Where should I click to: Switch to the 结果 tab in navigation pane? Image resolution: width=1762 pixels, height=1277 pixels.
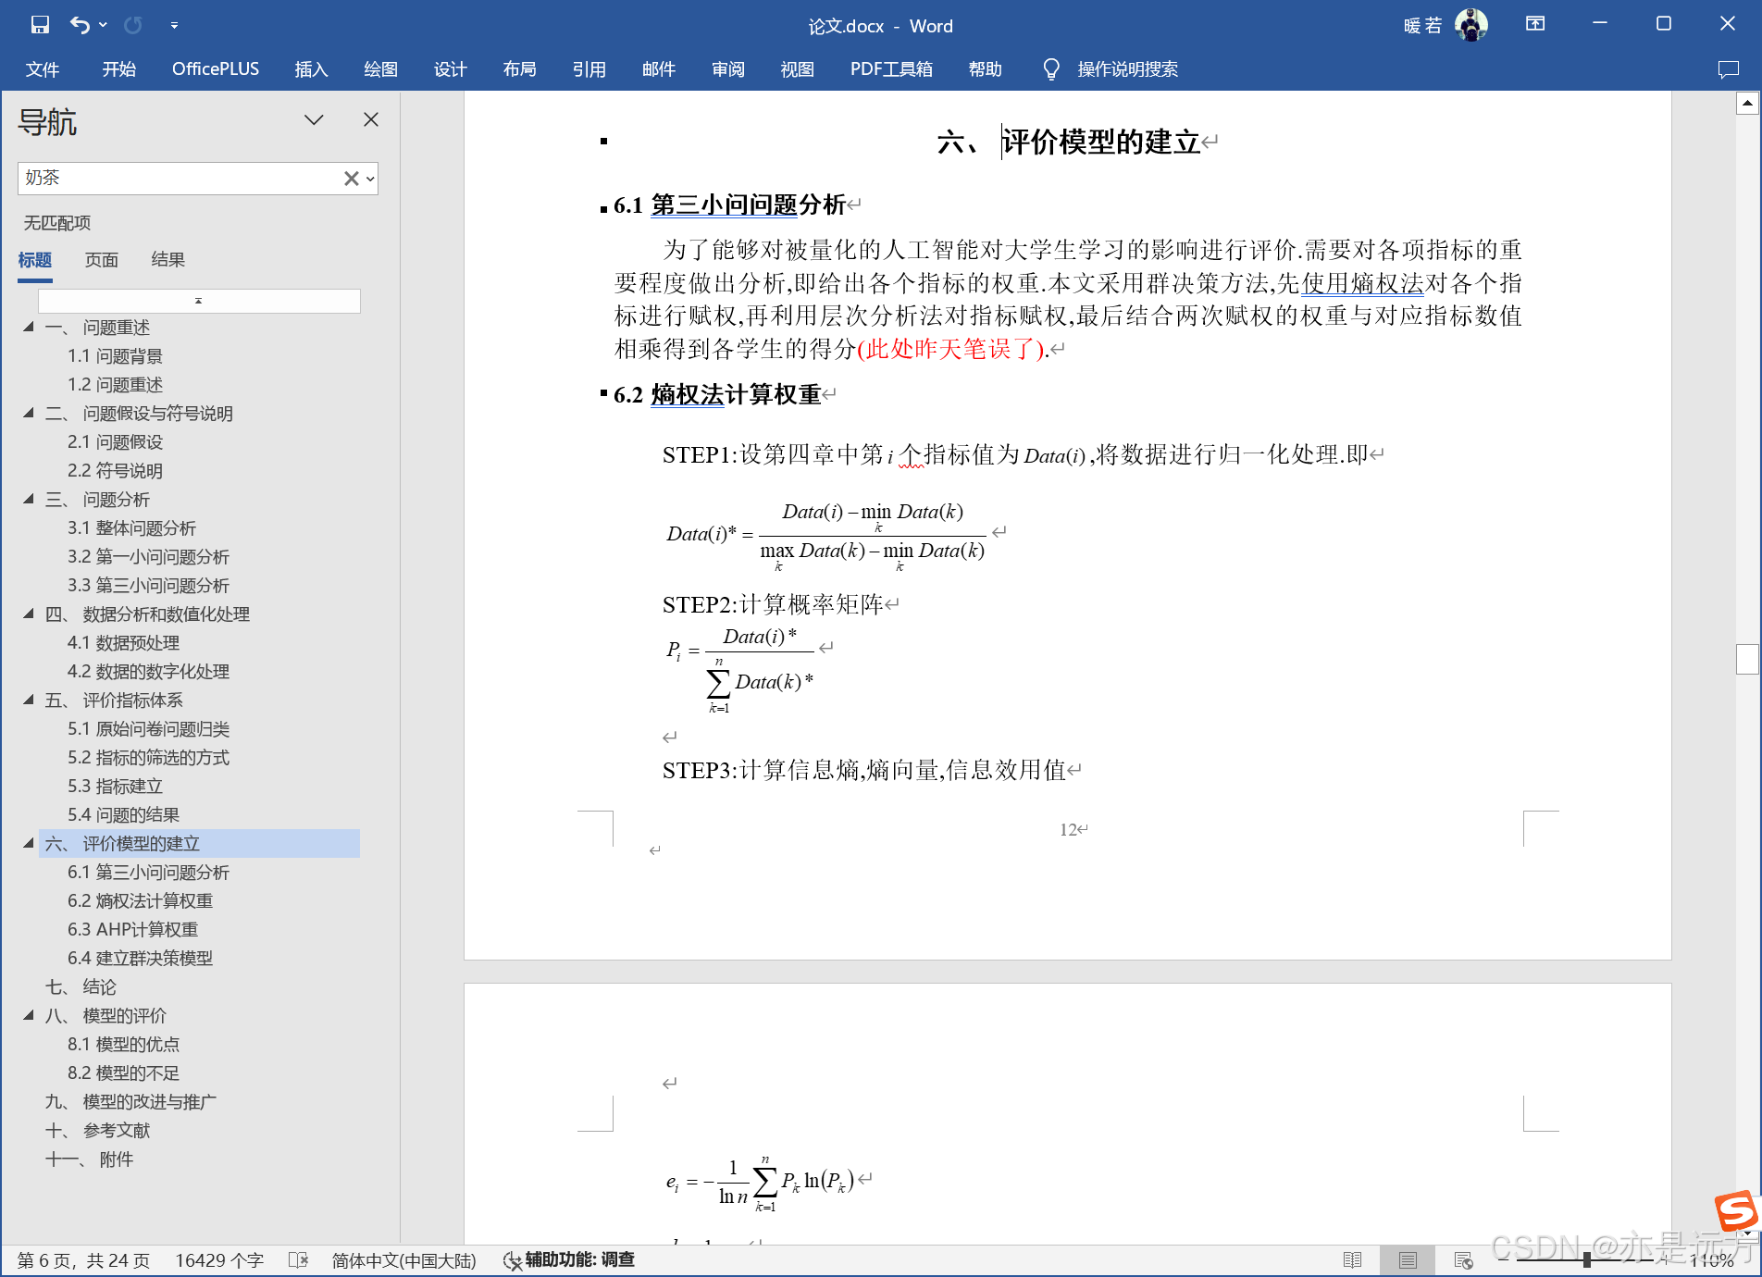click(x=168, y=260)
